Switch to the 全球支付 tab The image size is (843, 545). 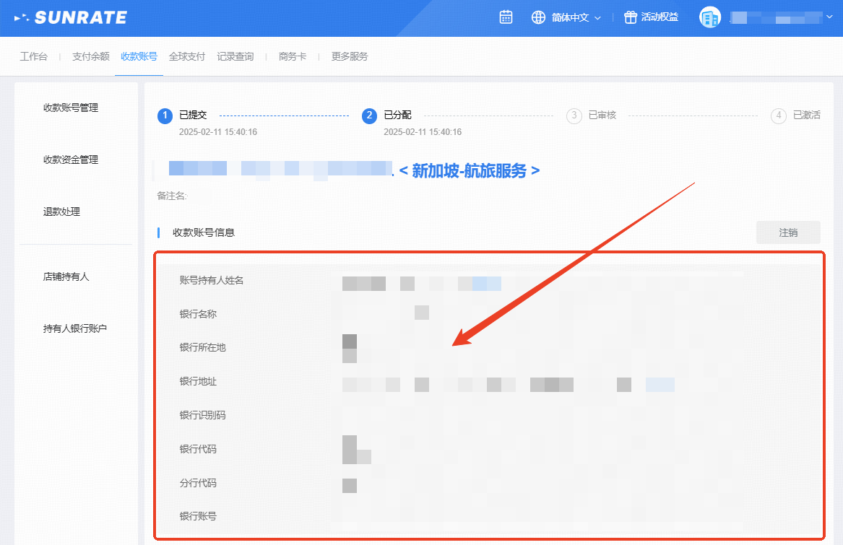point(187,56)
